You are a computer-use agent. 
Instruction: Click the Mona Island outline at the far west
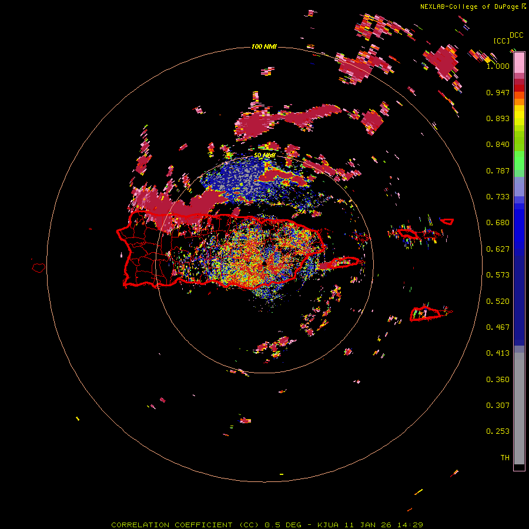[x=39, y=268]
